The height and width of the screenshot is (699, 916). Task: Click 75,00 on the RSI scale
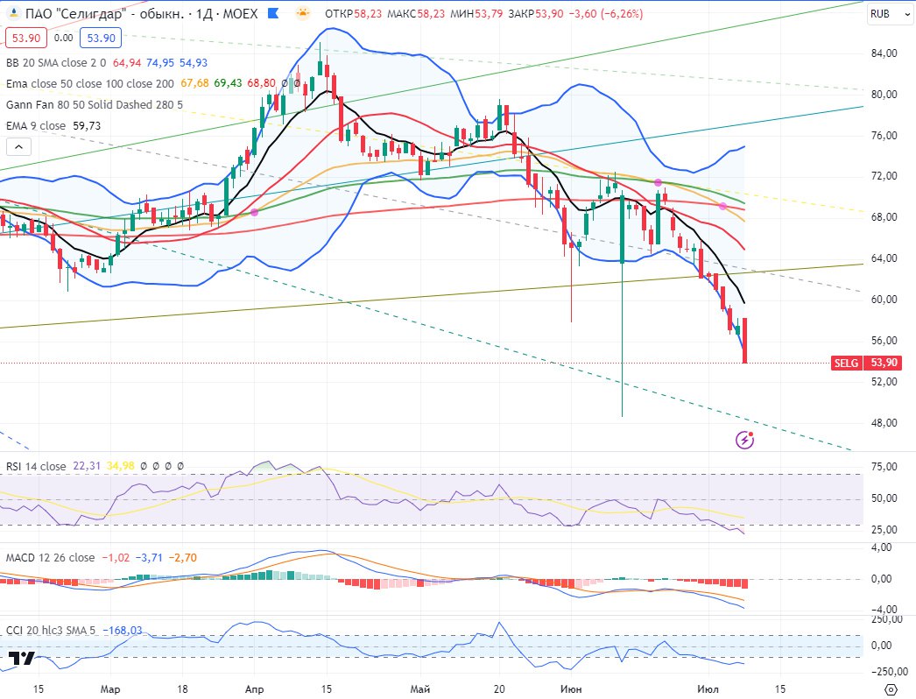(x=884, y=467)
